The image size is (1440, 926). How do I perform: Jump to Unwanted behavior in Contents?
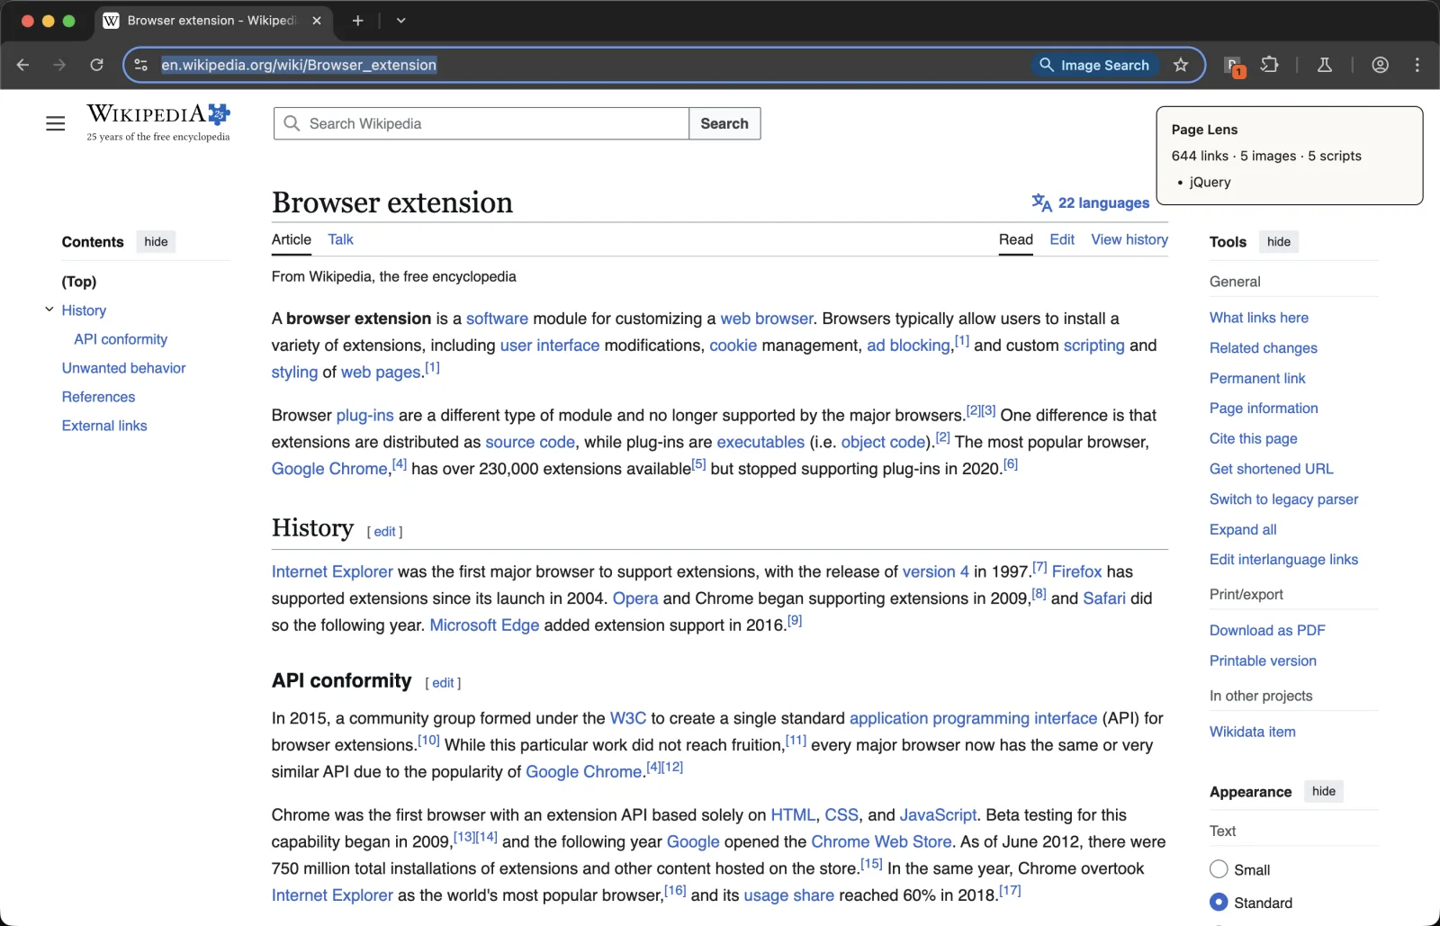coord(123,368)
